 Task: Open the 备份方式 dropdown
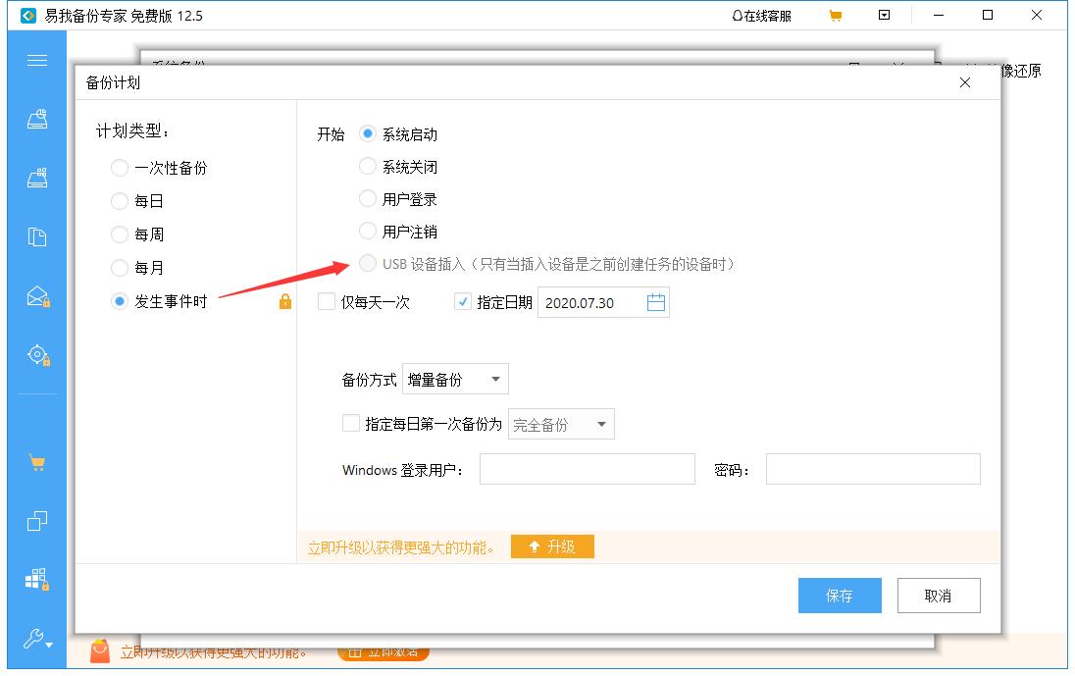455,379
